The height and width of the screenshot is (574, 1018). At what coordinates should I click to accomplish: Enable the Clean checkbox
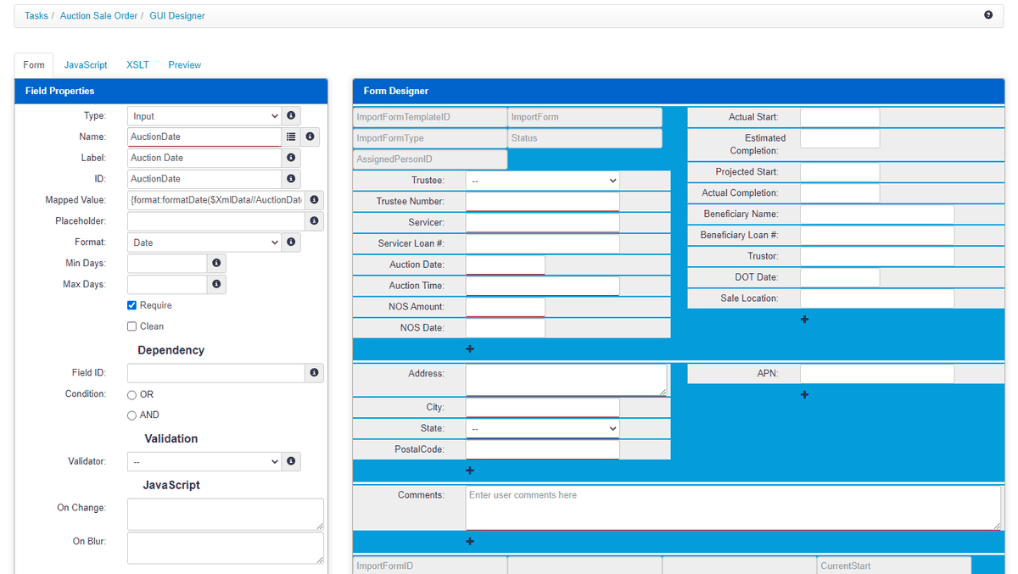tap(132, 326)
